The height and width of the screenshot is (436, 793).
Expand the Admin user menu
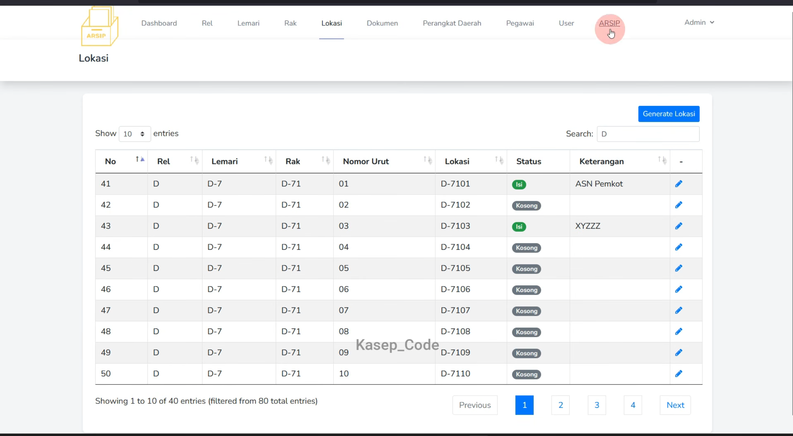click(699, 22)
